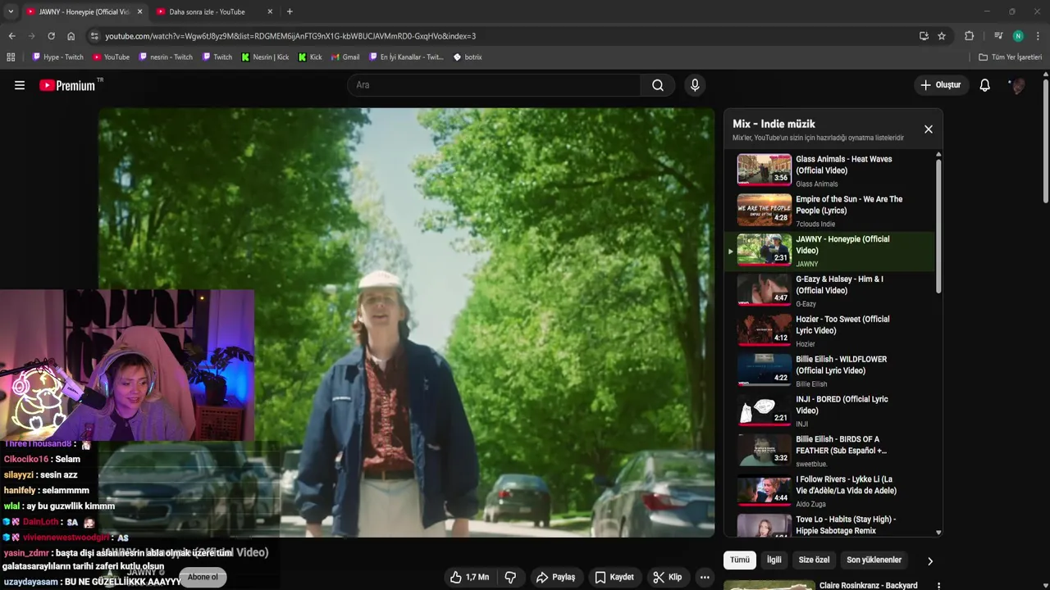Open a new browser tab
The width and height of the screenshot is (1050, 590).
pos(290,11)
